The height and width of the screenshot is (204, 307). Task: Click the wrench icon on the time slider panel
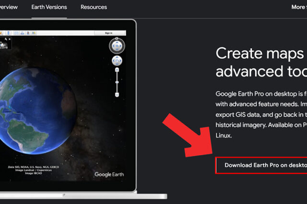click(x=6, y=39)
